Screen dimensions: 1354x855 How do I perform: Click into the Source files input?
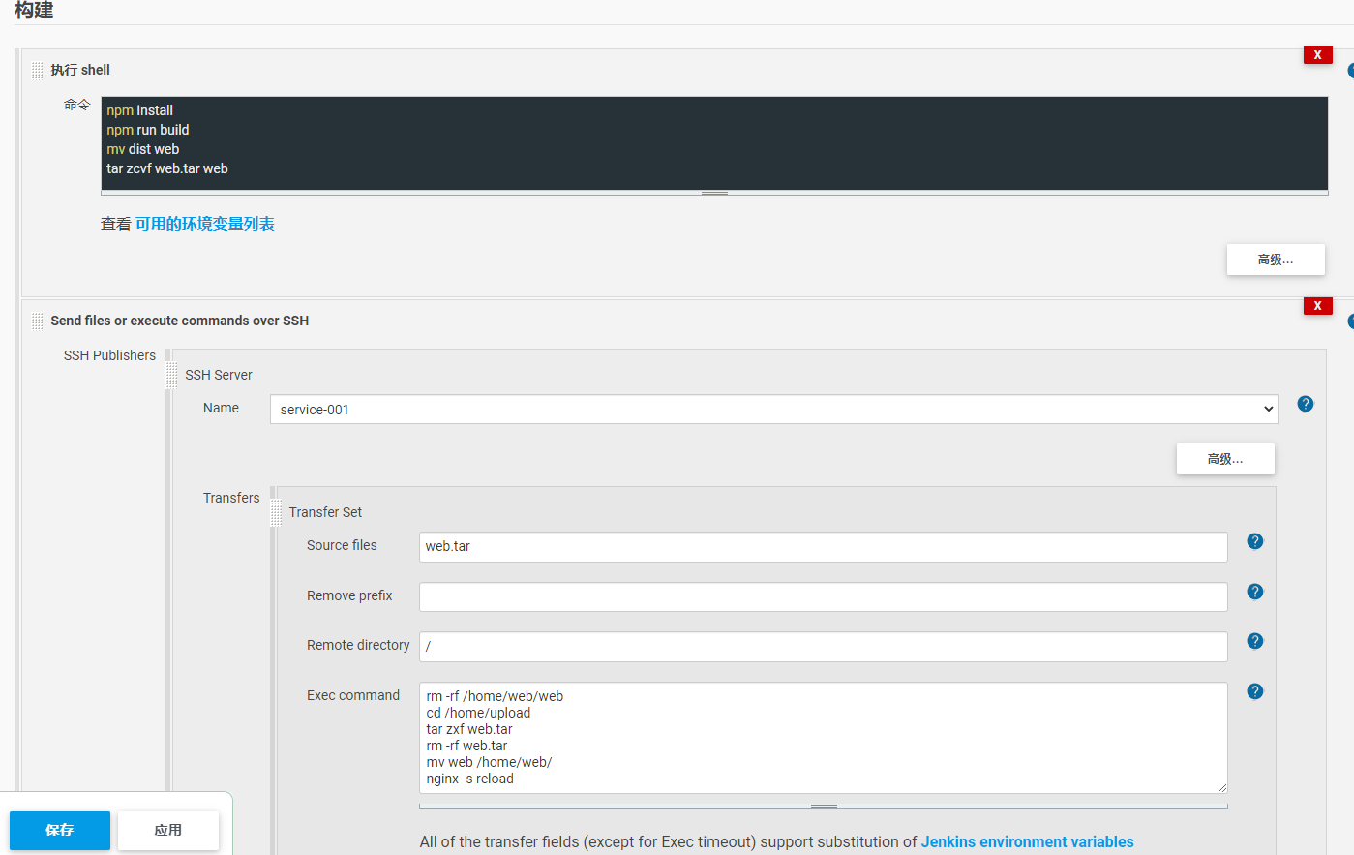click(823, 547)
